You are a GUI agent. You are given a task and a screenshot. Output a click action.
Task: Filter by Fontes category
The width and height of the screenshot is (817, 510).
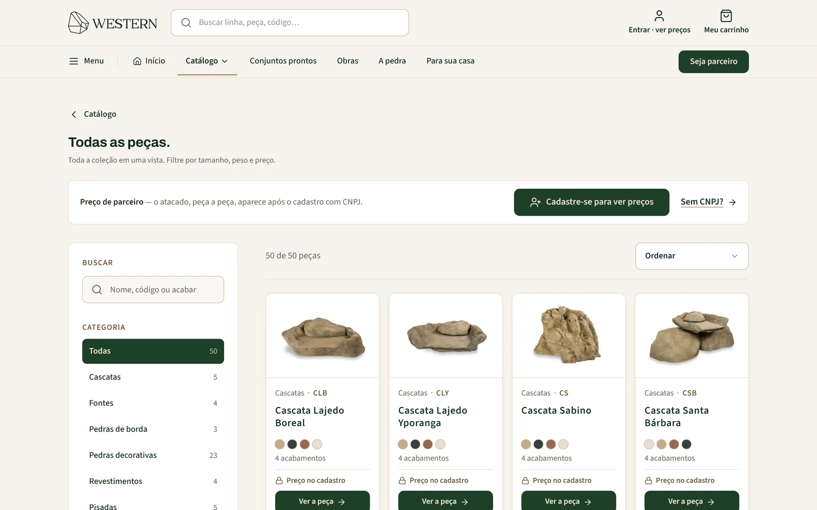pyautogui.click(x=153, y=403)
